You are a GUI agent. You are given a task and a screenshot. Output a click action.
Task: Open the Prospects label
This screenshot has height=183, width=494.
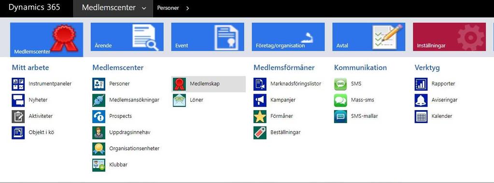[x=121, y=116]
